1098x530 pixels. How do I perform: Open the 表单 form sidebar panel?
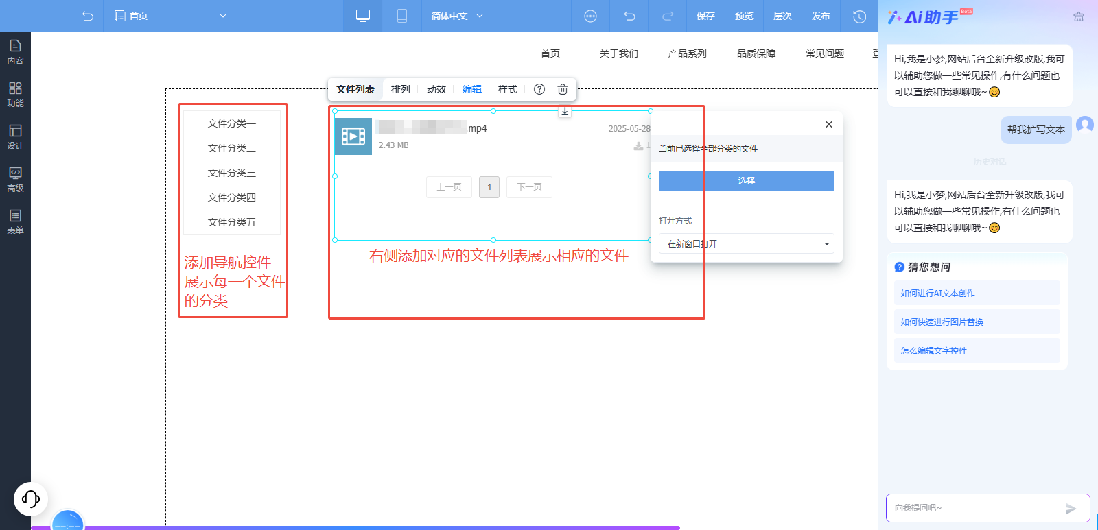(15, 222)
